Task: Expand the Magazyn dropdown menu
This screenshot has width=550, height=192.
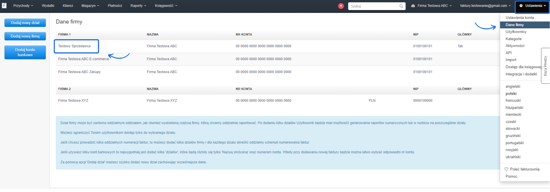Action: click(x=90, y=6)
